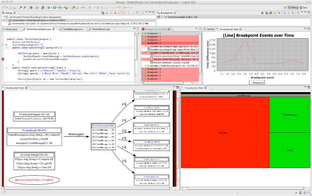312x196 pixels.
Task: Click red Terminate icon in Debug view
Action: pos(115,13)
